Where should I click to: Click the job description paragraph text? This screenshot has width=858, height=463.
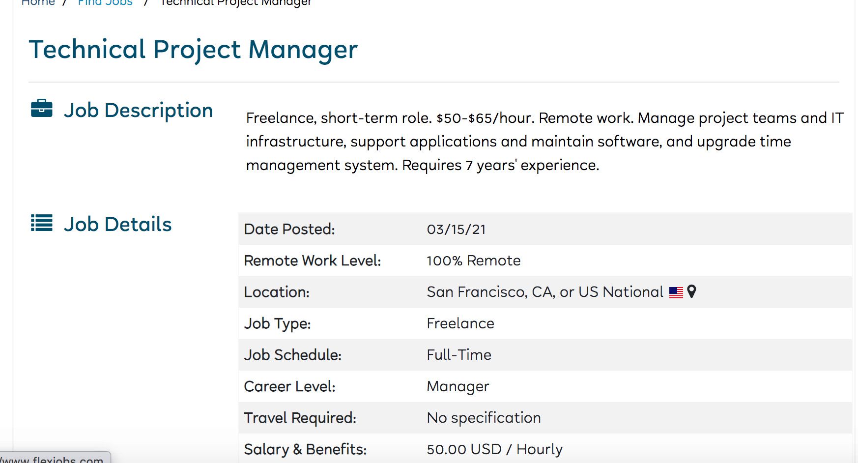click(x=544, y=142)
